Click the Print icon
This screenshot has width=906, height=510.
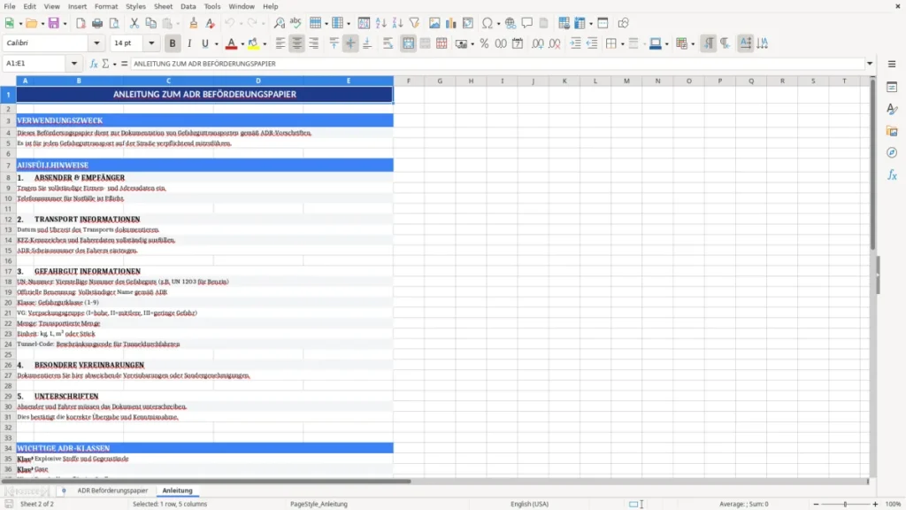(x=97, y=23)
